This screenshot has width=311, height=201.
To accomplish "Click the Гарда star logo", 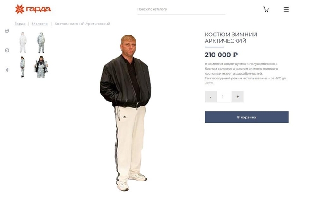I will [20, 9].
